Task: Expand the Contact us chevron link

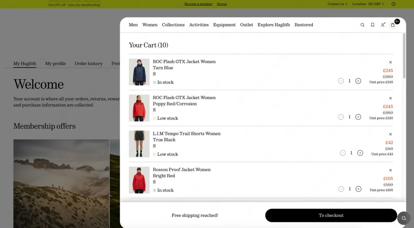Action: [337, 4]
